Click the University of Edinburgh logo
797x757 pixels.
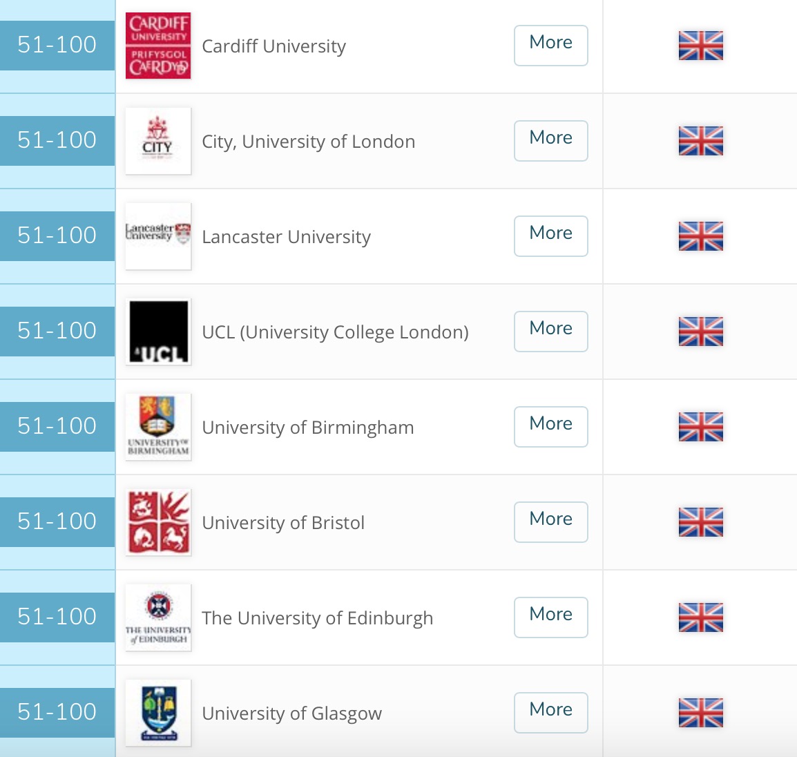[158, 617]
